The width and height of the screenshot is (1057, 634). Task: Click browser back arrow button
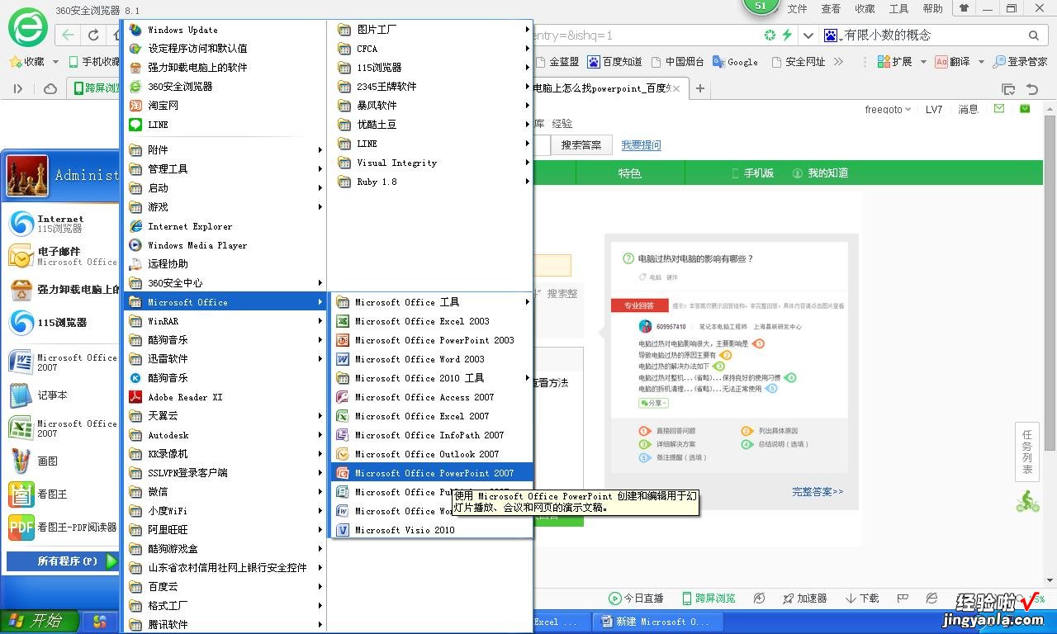68,35
